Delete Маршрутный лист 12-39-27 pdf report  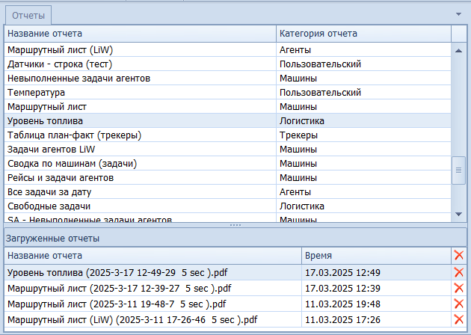tap(459, 288)
